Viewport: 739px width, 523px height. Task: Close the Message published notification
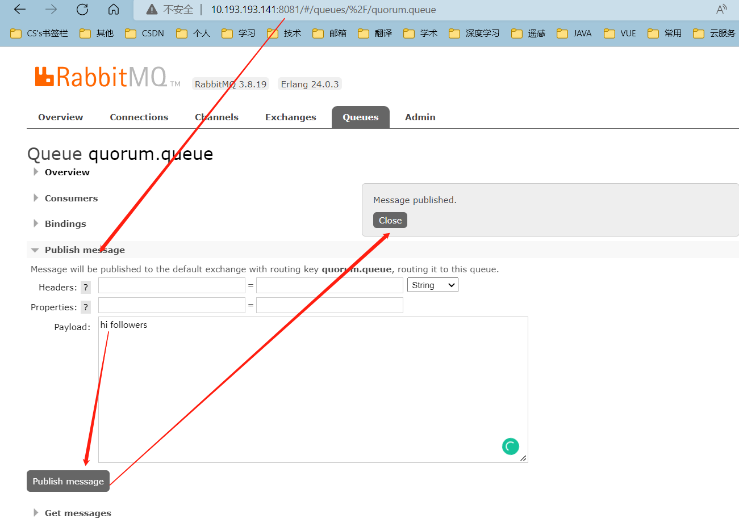(x=390, y=220)
